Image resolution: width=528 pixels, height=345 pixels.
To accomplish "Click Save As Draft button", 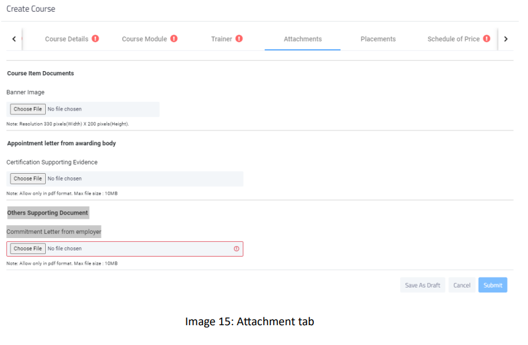I will tap(423, 285).
